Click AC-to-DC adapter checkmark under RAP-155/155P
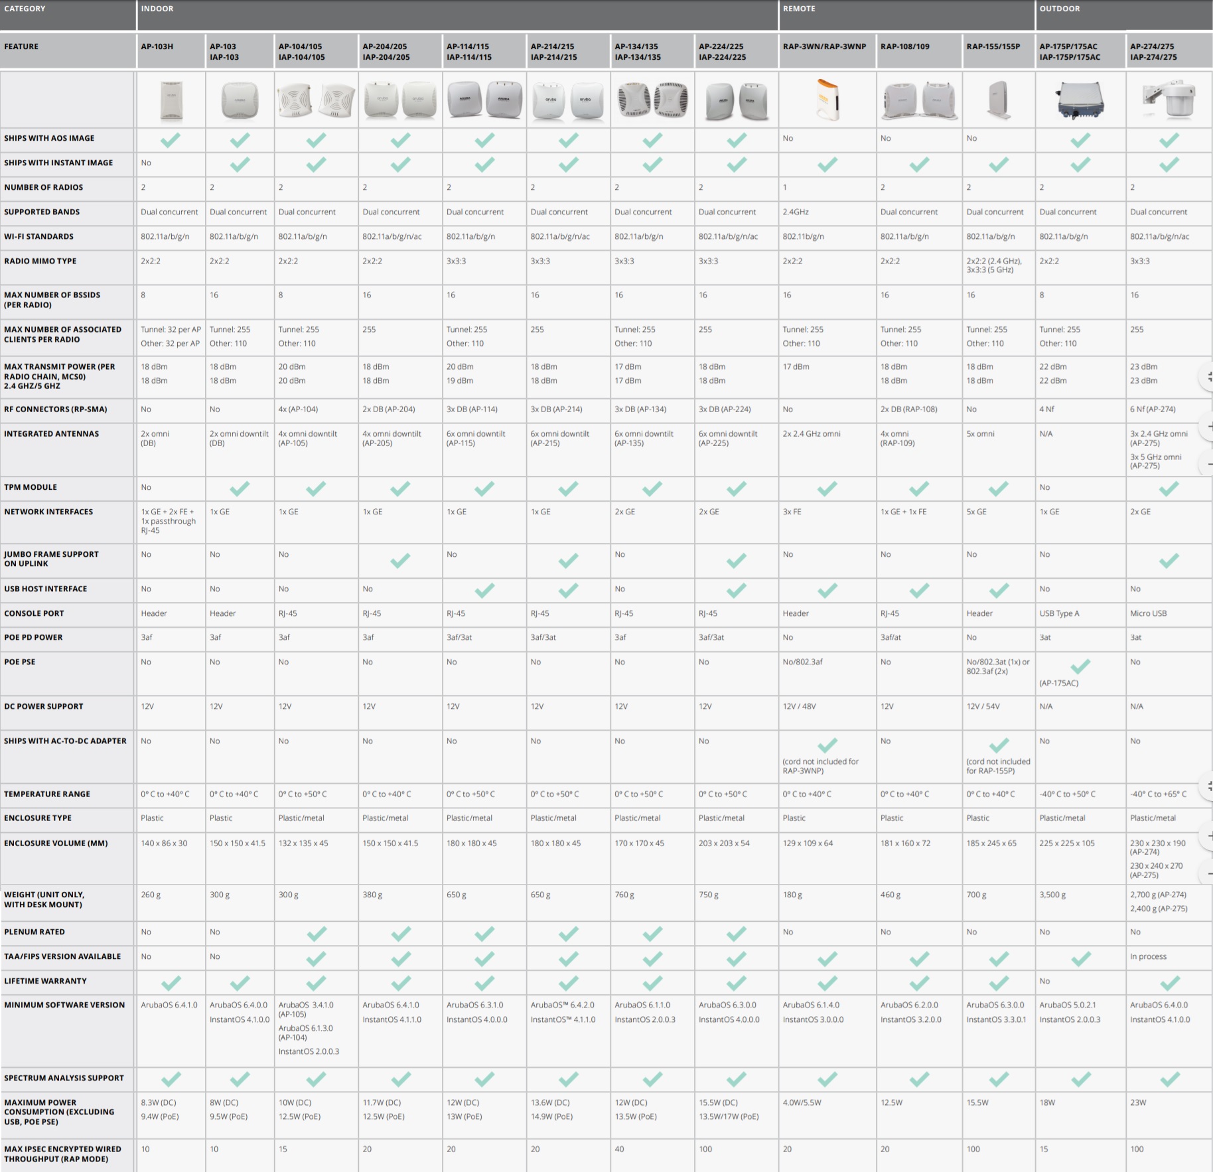 [999, 745]
